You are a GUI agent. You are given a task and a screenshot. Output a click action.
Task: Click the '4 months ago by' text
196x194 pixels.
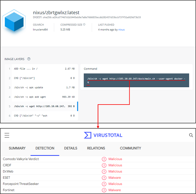[108, 30]
